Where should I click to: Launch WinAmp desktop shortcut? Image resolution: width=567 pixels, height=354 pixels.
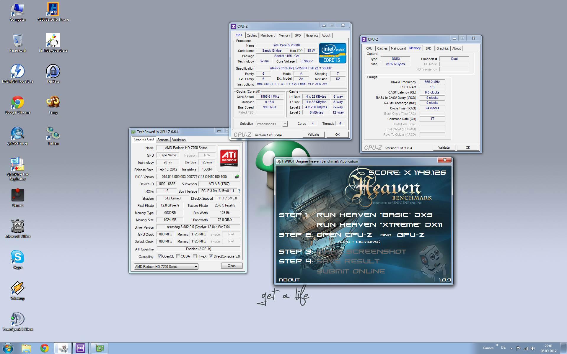[x=17, y=291]
